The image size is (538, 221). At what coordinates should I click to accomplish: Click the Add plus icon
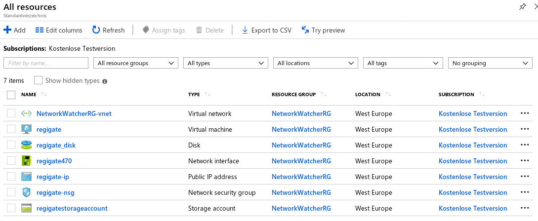7,30
